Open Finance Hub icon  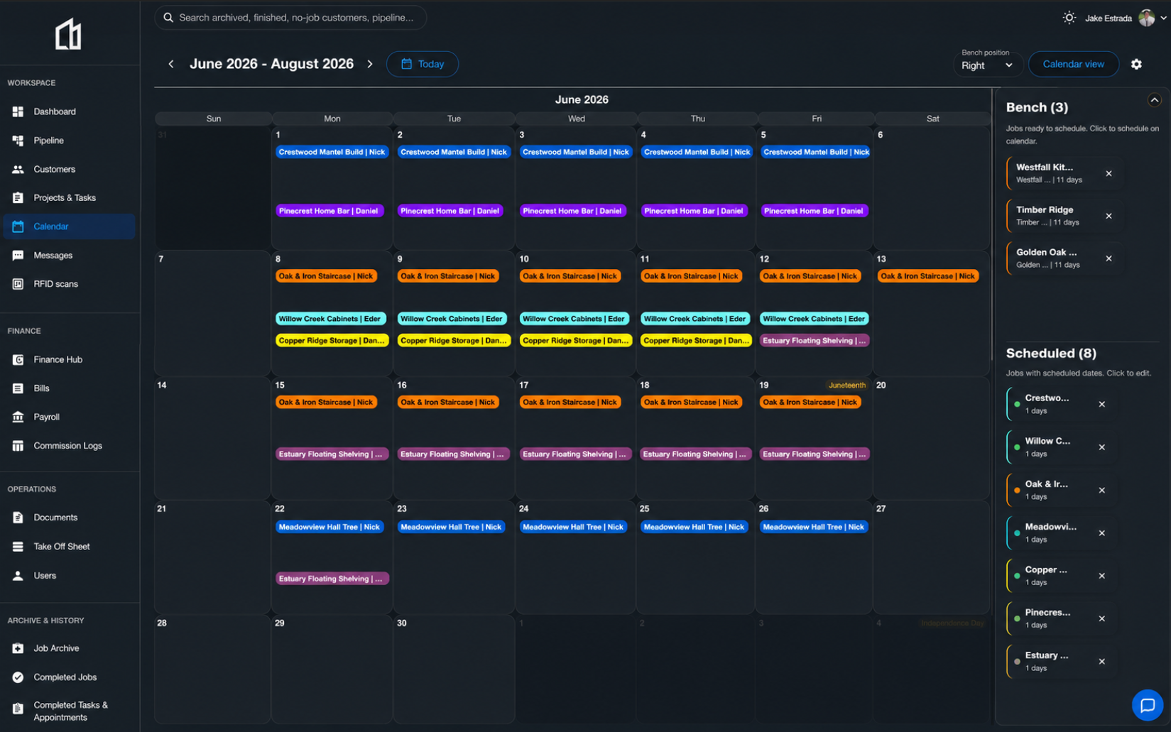[x=18, y=359]
